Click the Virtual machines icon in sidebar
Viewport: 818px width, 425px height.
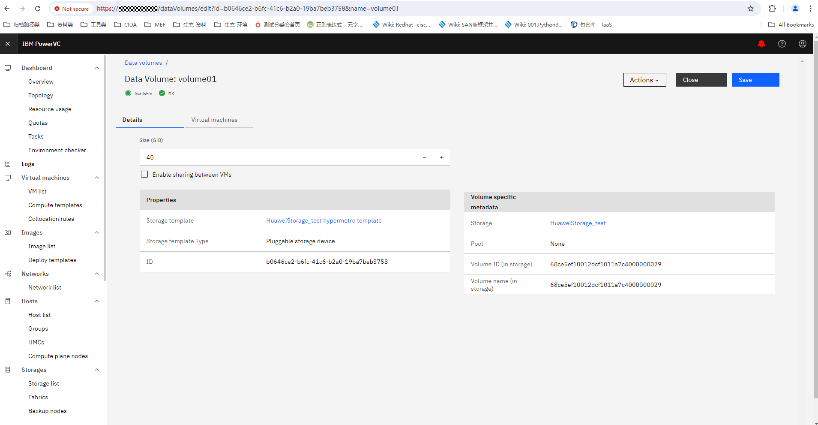click(x=8, y=178)
